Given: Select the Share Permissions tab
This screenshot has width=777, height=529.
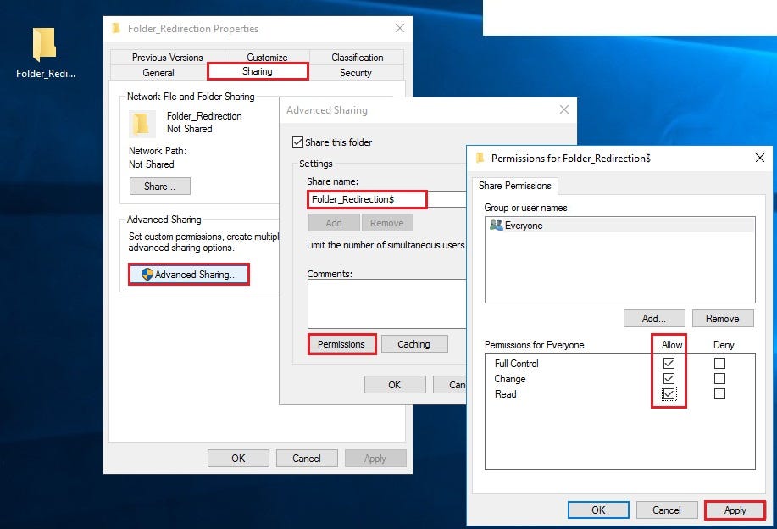Looking at the screenshot, I should pos(515,186).
